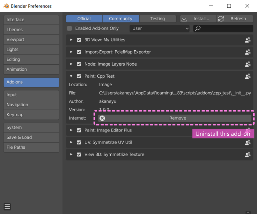
Task: Remove the Paint: Cpp Test add-on
Action: [174, 118]
